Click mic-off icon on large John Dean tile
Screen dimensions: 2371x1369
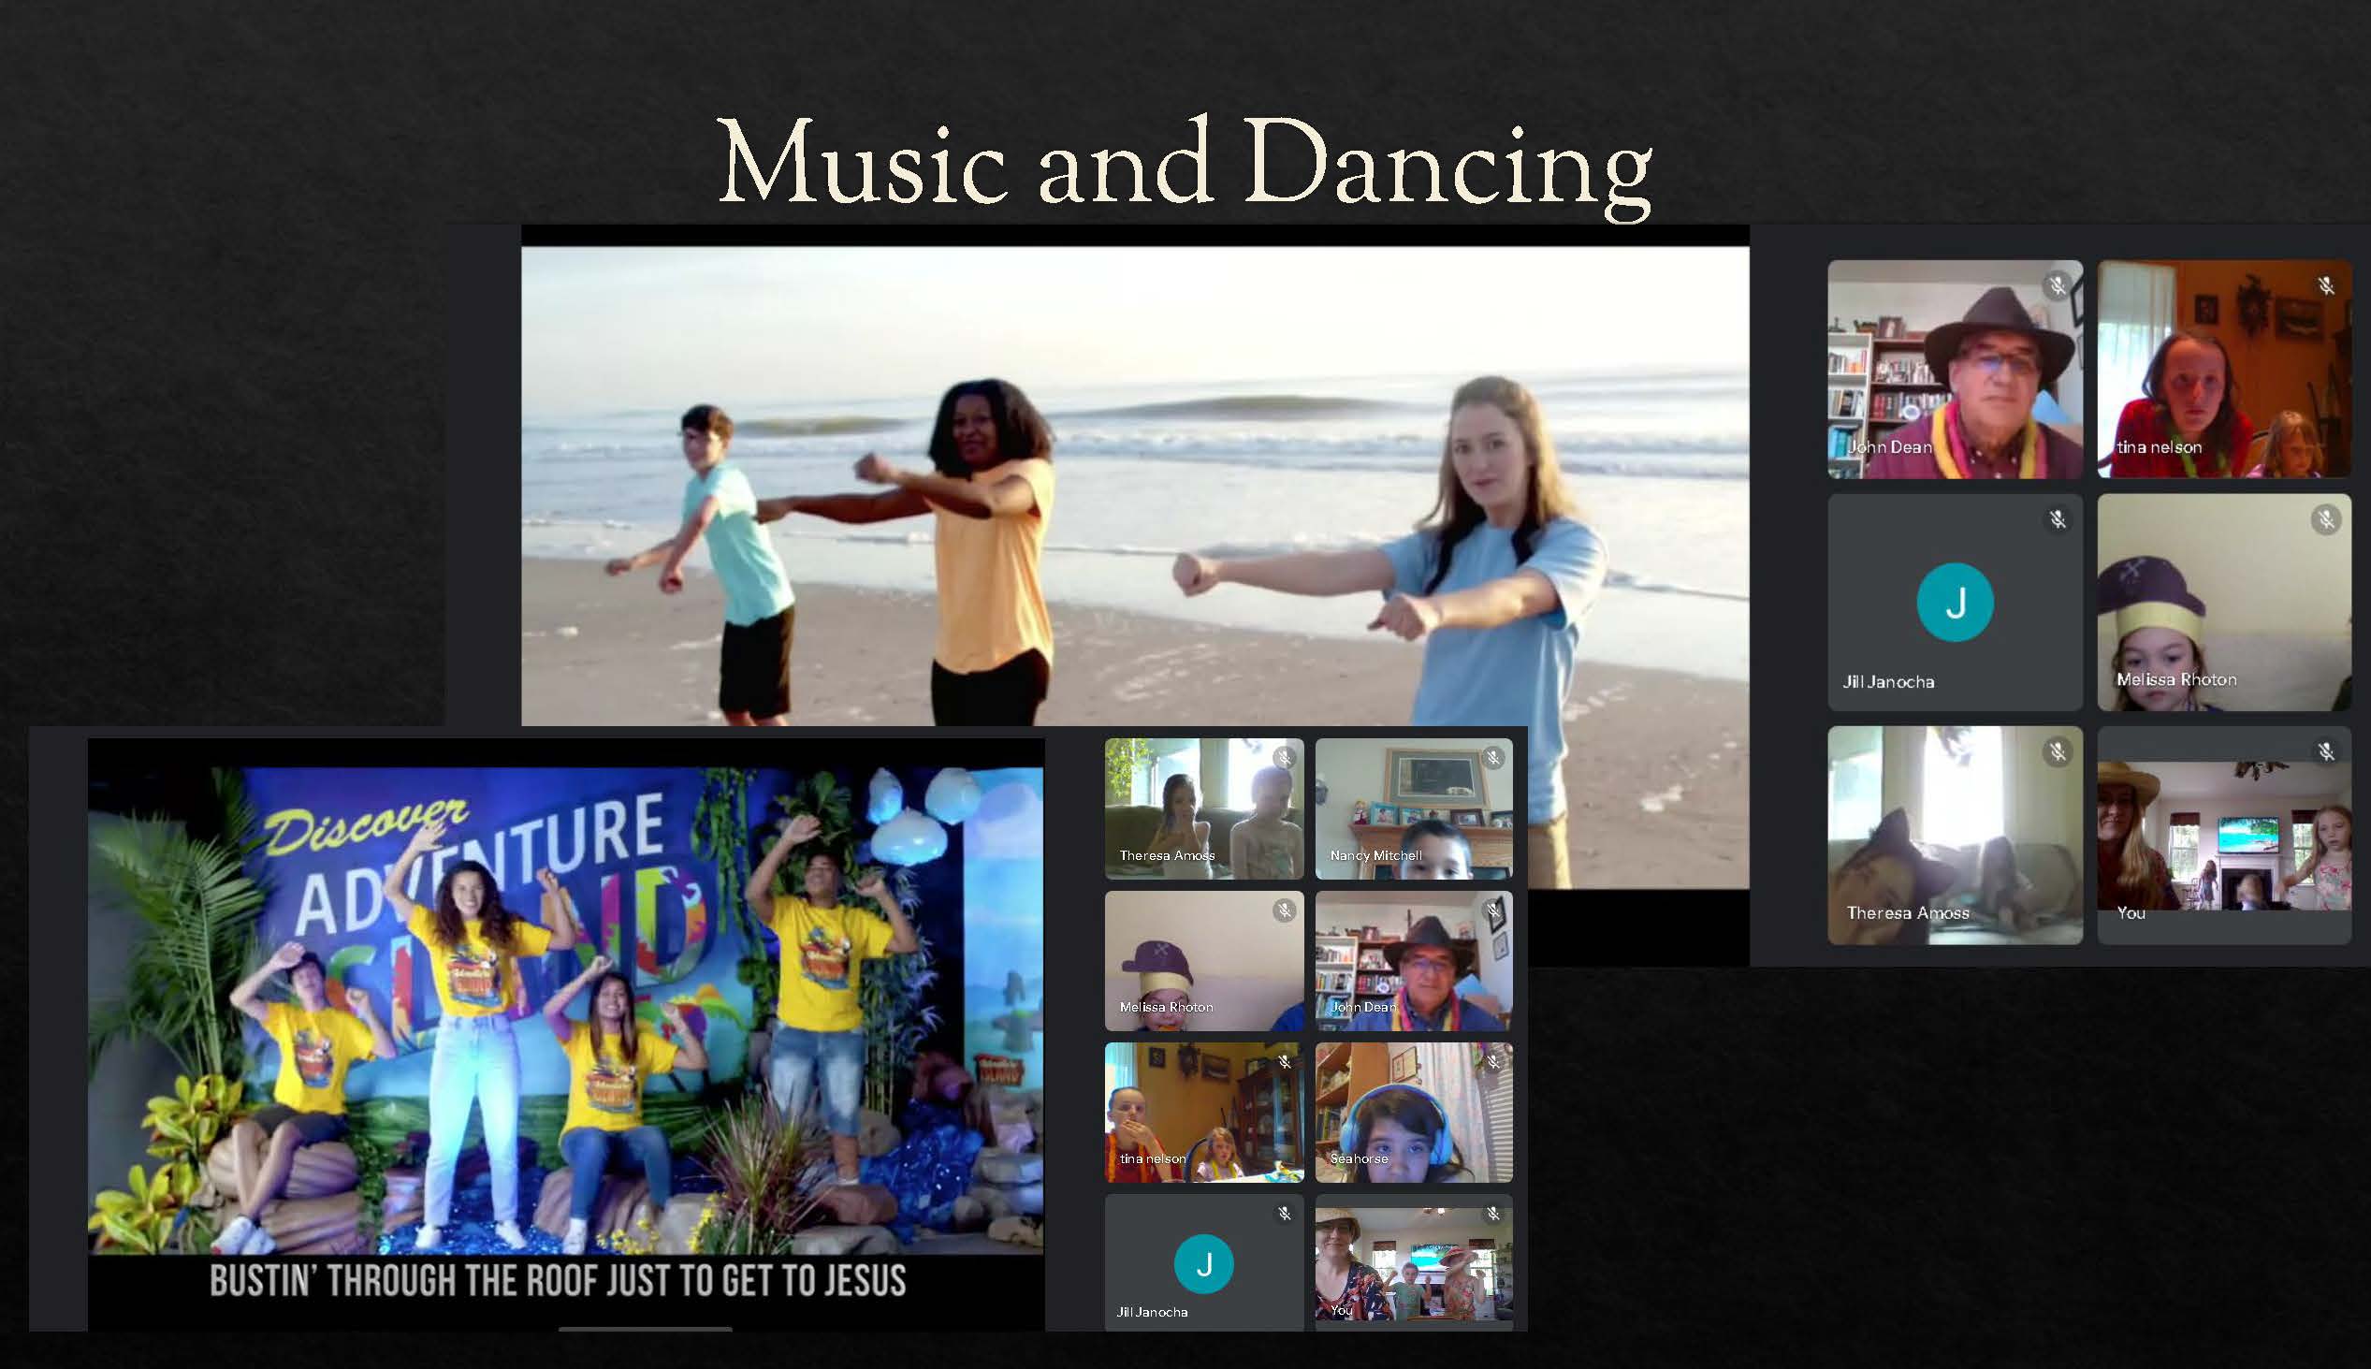click(2057, 285)
